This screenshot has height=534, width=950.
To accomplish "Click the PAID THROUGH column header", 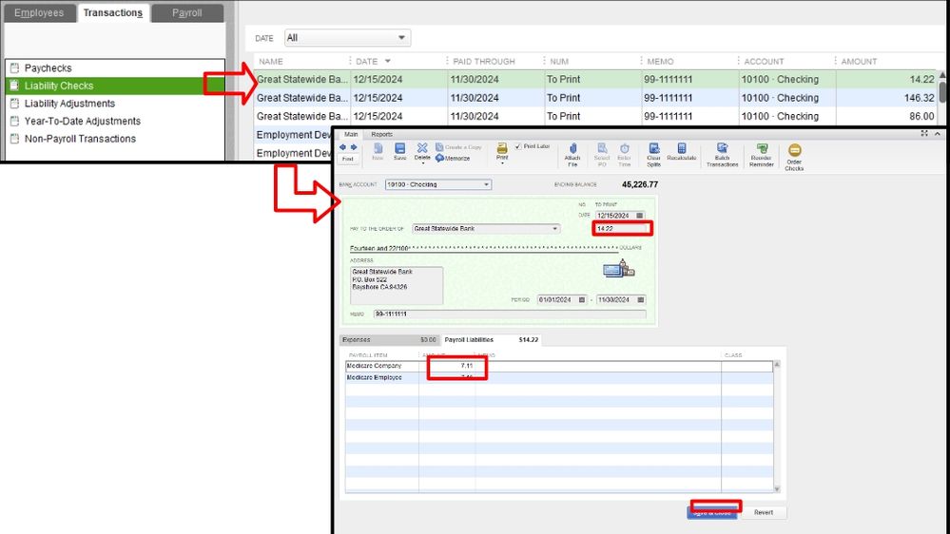I will tap(483, 61).
